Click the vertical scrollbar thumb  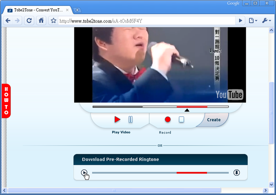pos(271,113)
